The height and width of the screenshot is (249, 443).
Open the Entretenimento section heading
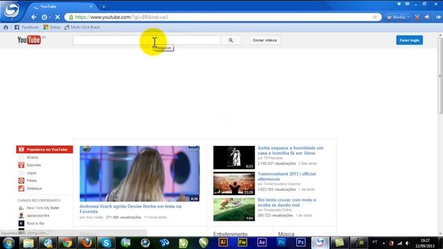[230, 234]
